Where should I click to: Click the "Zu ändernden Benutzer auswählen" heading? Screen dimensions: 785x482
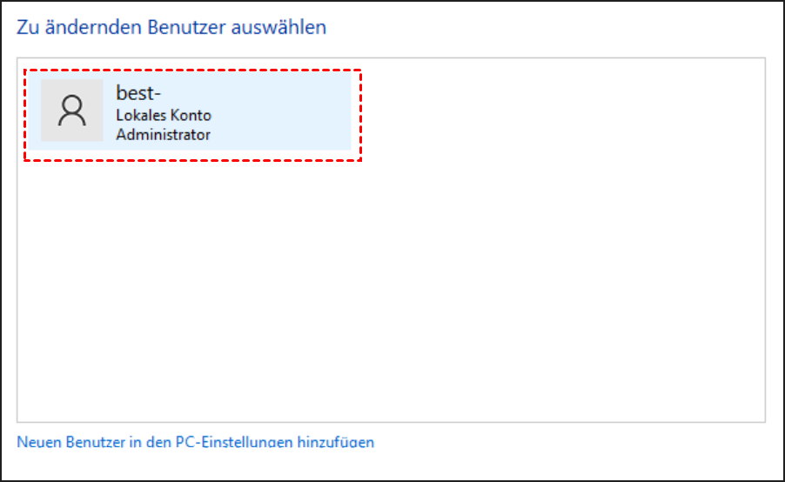tap(171, 27)
